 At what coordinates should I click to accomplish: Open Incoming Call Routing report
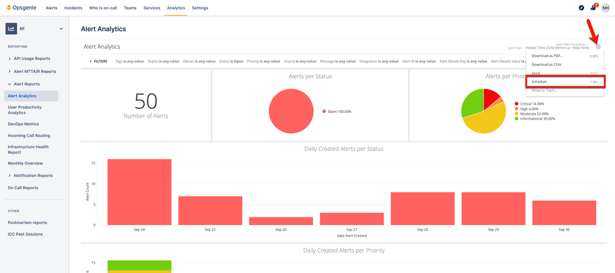pyautogui.click(x=29, y=136)
